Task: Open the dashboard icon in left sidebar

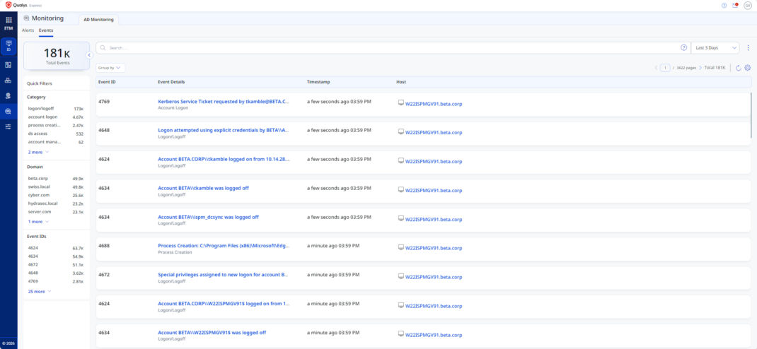Action: 8,64
